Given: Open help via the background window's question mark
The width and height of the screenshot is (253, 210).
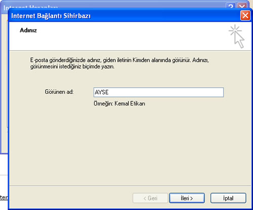Looking at the screenshot, I should [x=231, y=6].
